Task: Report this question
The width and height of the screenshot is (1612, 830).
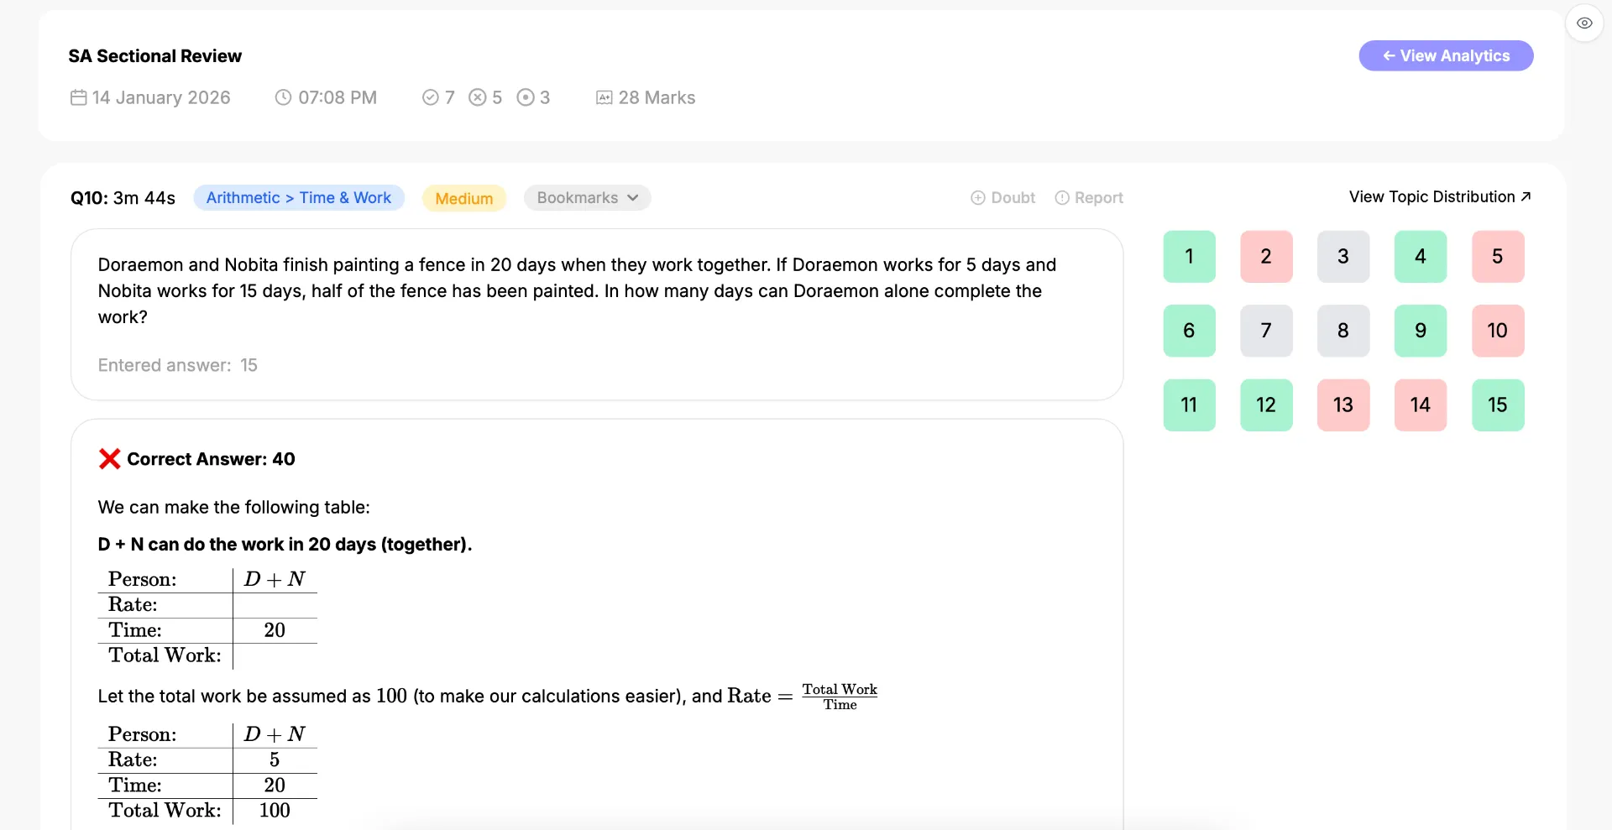Action: click(1089, 198)
